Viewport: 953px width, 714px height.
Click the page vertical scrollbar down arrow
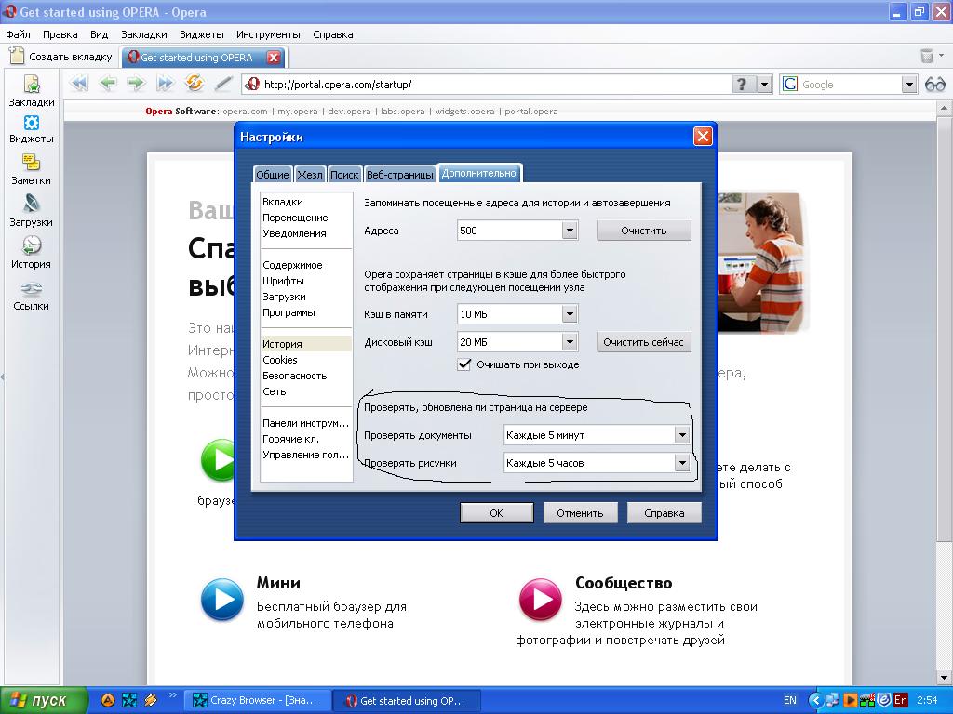[x=944, y=678]
